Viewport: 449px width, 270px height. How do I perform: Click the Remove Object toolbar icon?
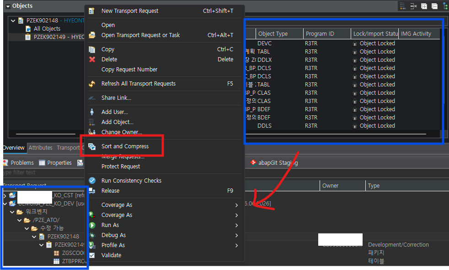413,6
